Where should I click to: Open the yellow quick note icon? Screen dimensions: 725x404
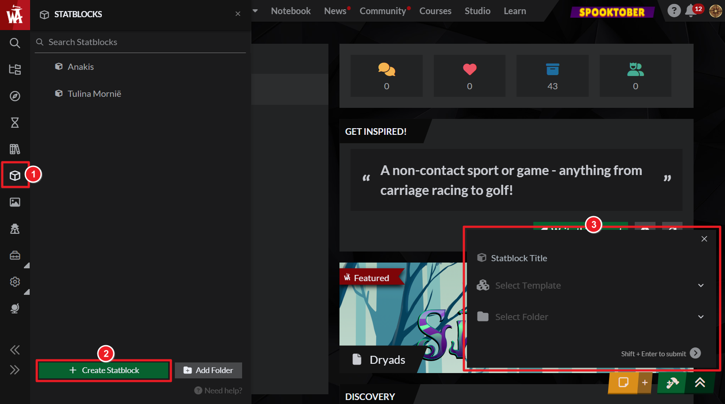click(x=623, y=382)
